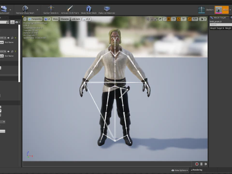Open the Reimport Base Mesh dropdown arrow
This screenshot has width=232, height=174.
coord(37,10)
